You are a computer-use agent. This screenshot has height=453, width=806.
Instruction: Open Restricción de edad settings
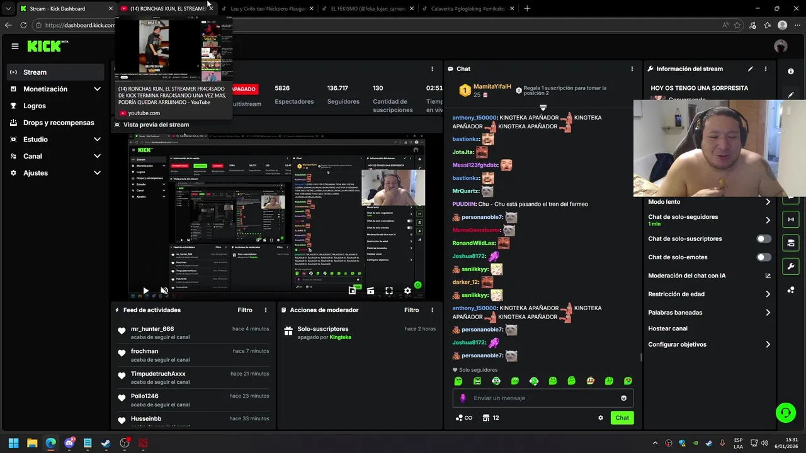coord(709,294)
